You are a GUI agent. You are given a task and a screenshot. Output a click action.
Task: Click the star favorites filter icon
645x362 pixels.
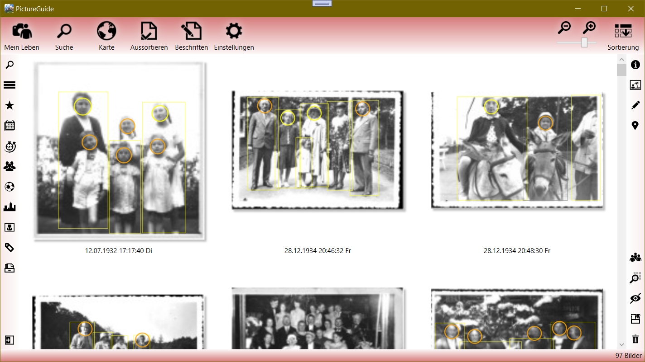10,105
